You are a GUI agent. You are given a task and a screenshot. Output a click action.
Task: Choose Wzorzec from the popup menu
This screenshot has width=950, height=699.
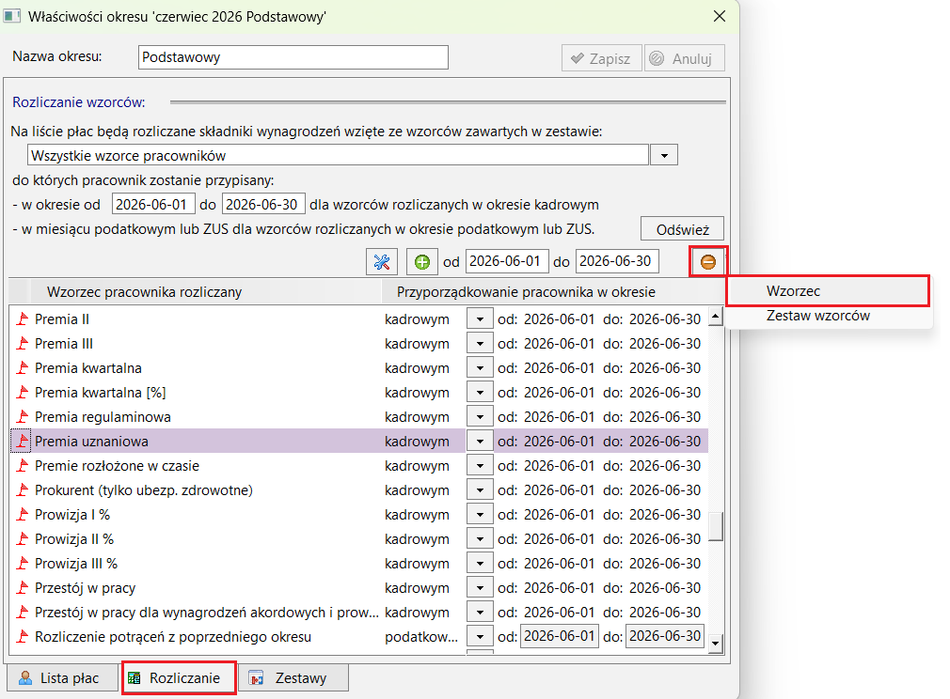pos(828,291)
